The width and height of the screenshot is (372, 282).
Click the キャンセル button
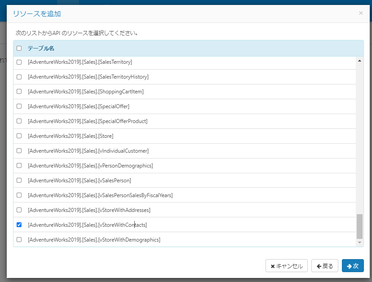tap(286, 266)
